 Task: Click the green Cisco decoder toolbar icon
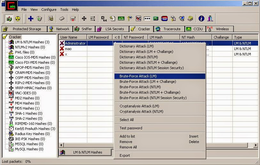[x=121, y=18]
